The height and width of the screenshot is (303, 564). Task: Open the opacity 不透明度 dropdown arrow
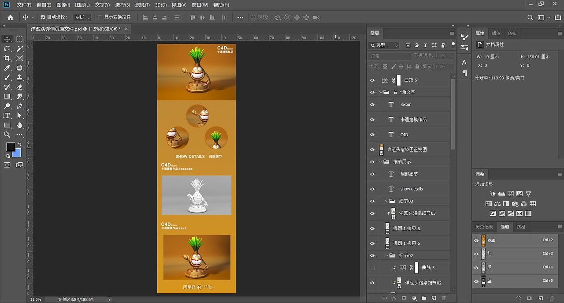(451, 56)
